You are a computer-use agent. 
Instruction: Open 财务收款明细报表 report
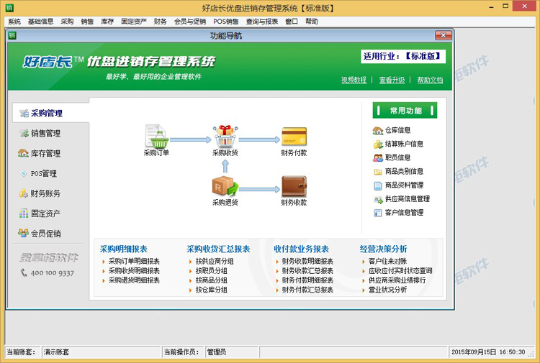click(x=307, y=261)
